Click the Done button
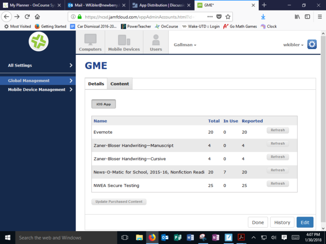 (x=258, y=222)
